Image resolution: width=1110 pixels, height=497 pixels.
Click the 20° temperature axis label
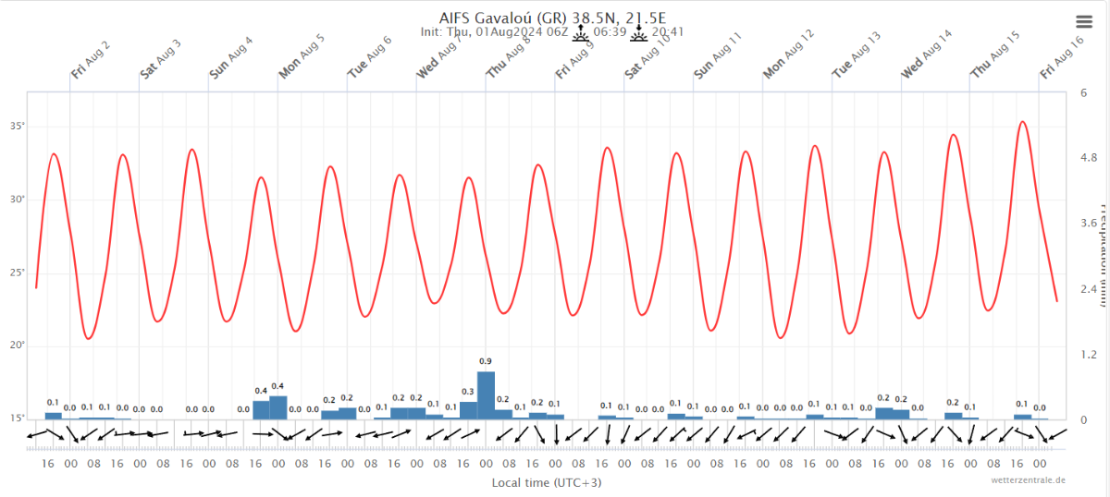pos(16,345)
